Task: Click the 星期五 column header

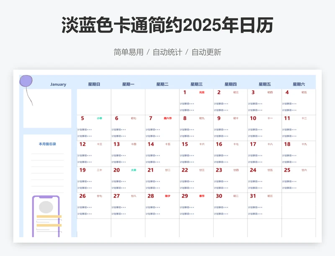Action: [265, 84]
